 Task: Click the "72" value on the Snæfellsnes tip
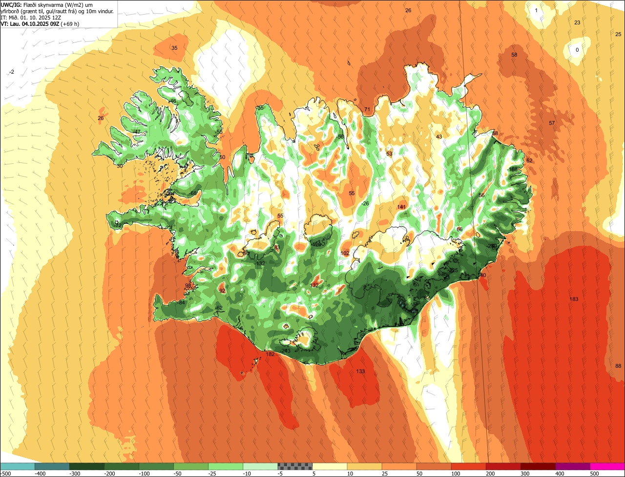click(118, 225)
